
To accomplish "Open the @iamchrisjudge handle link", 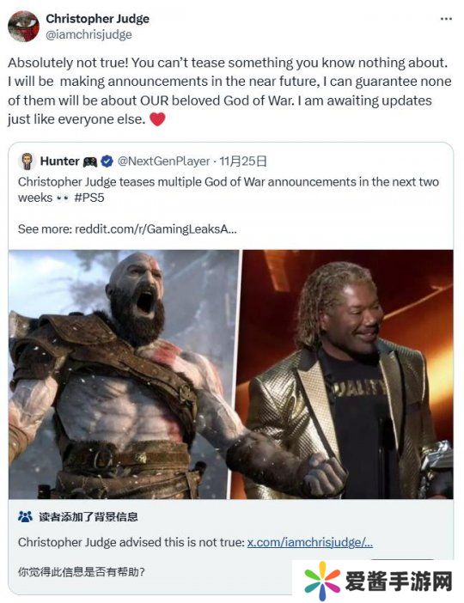I will coord(89,34).
